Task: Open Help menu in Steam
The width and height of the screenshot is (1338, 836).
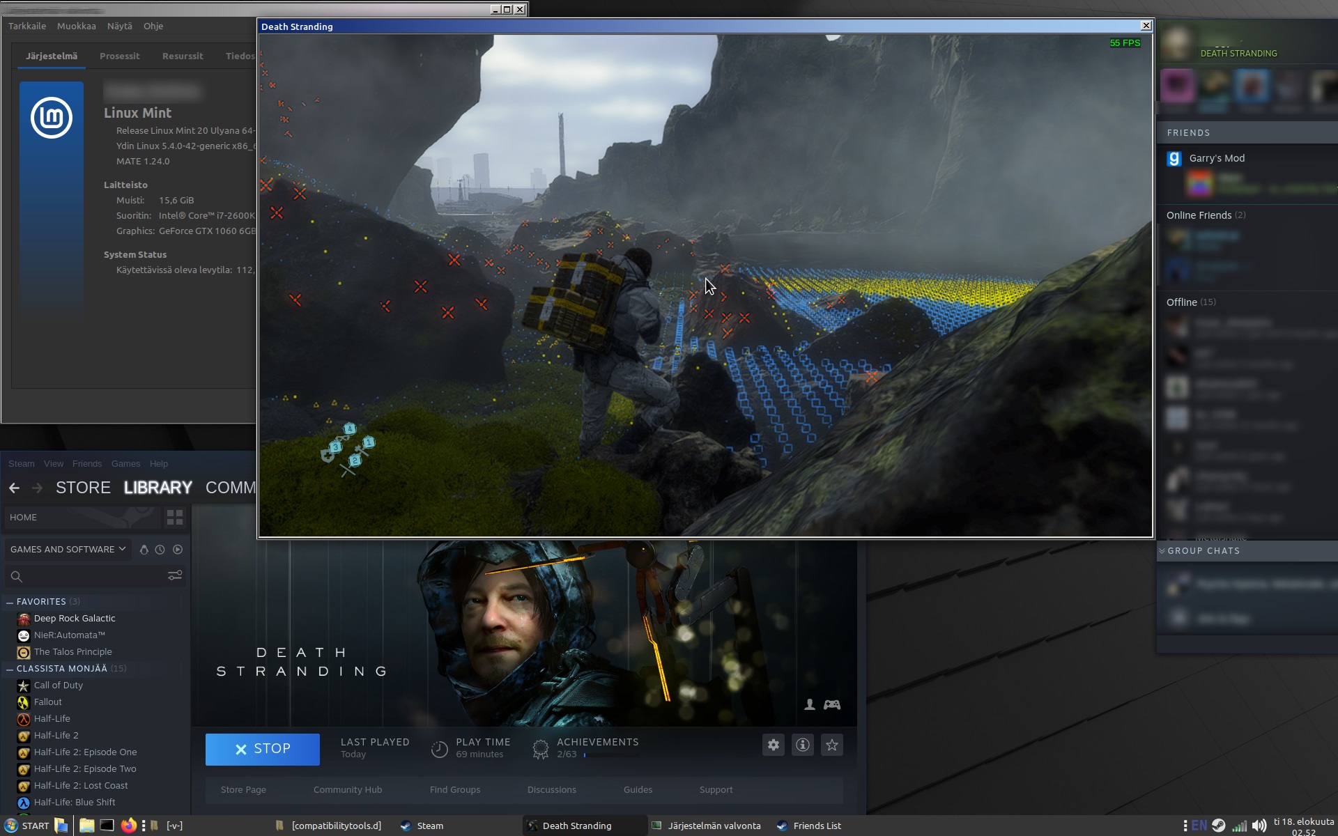Action: [159, 463]
